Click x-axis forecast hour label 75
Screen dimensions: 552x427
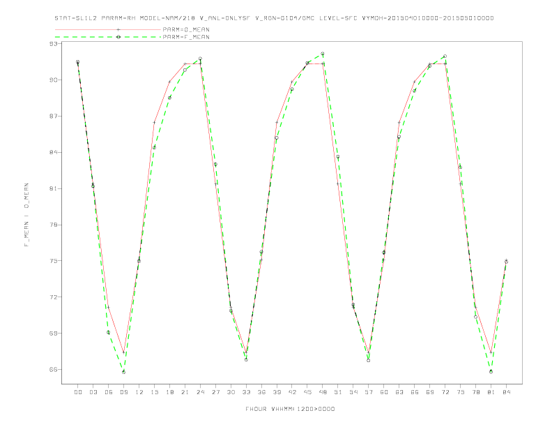point(461,392)
